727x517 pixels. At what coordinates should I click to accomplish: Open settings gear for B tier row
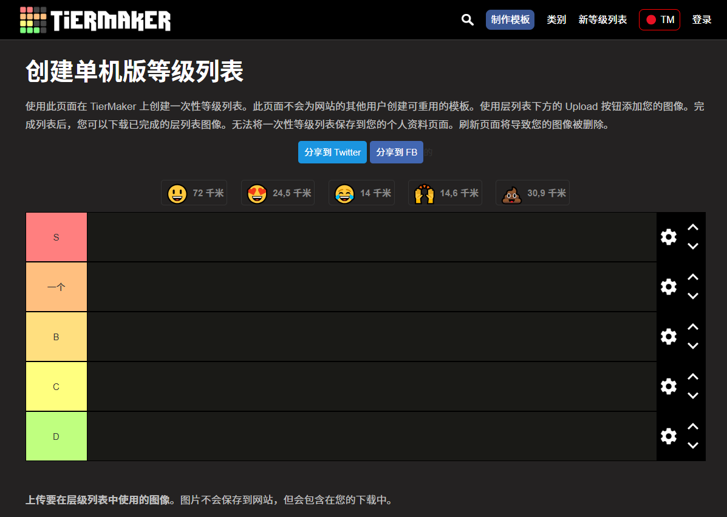[x=668, y=337]
